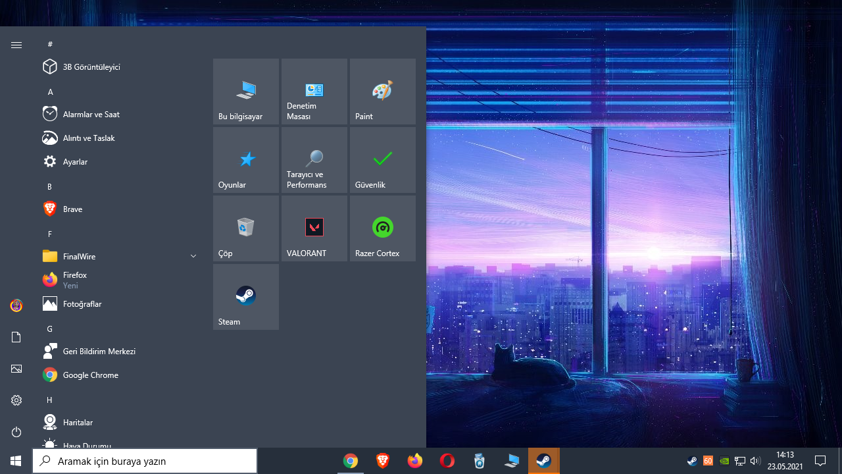This screenshot has width=842, height=474.
Task: Open the power options button
Action: pos(16,432)
